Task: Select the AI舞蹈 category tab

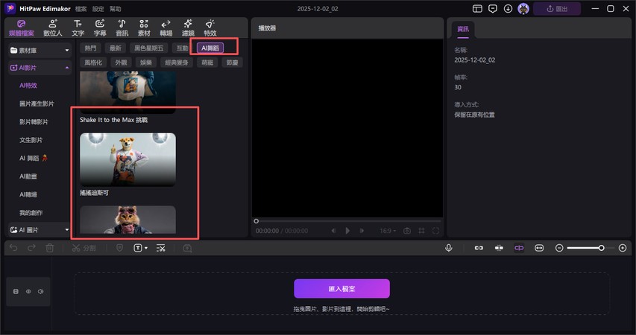Action: click(x=210, y=48)
